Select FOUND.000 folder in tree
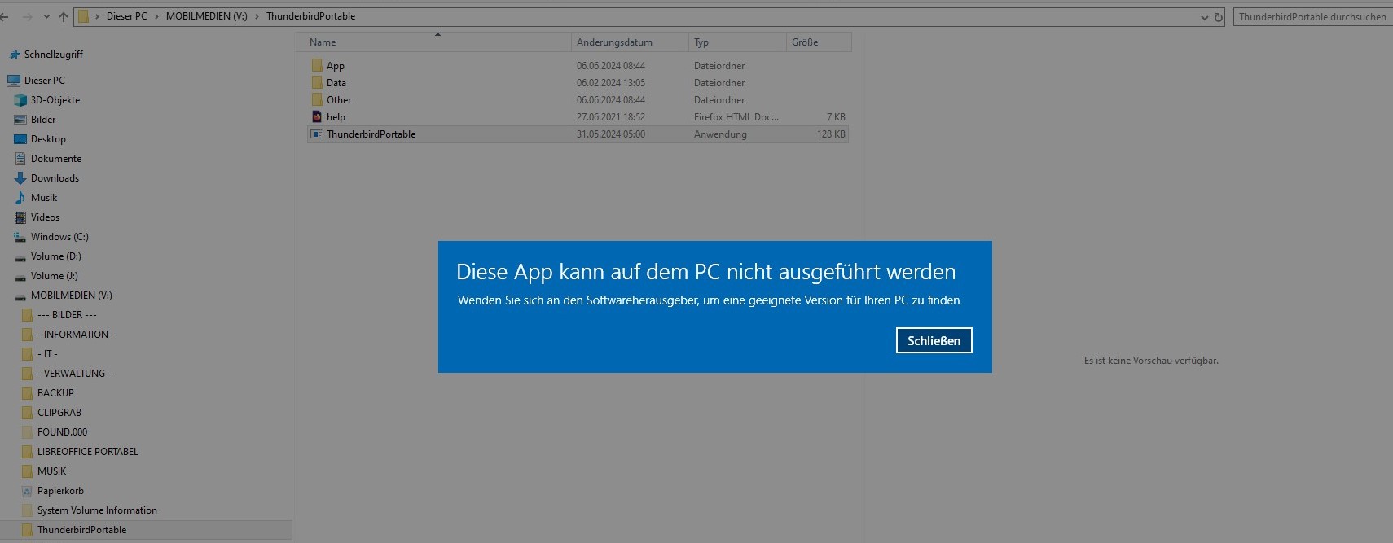This screenshot has height=543, width=1393. pyautogui.click(x=62, y=432)
